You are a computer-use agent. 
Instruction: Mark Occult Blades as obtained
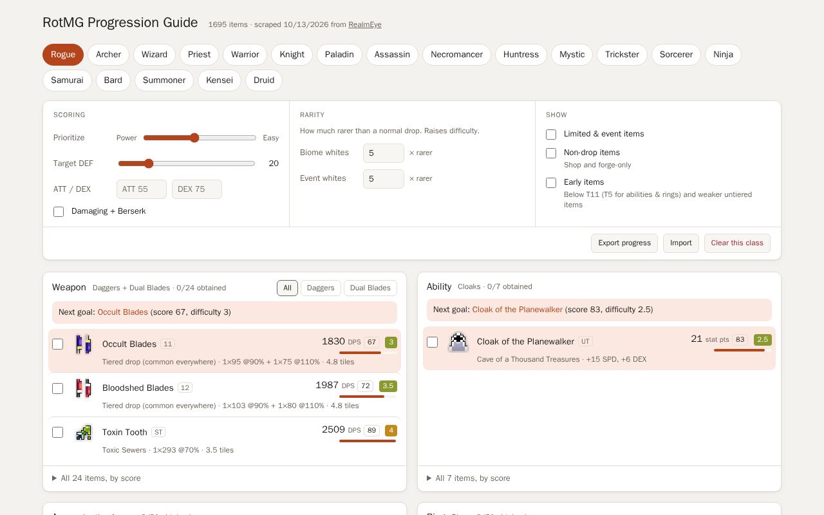point(58,344)
